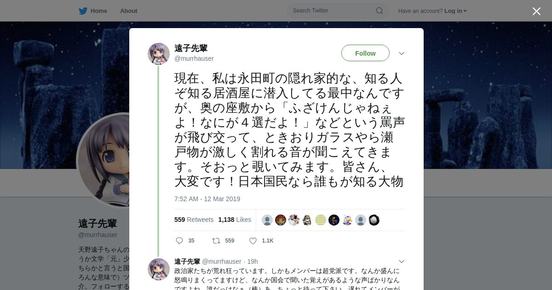Open the last liker's avatar in row

374,220
